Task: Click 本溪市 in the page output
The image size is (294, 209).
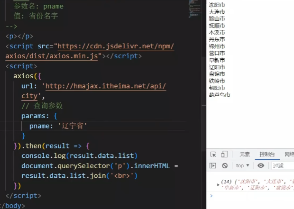Action: [217, 33]
